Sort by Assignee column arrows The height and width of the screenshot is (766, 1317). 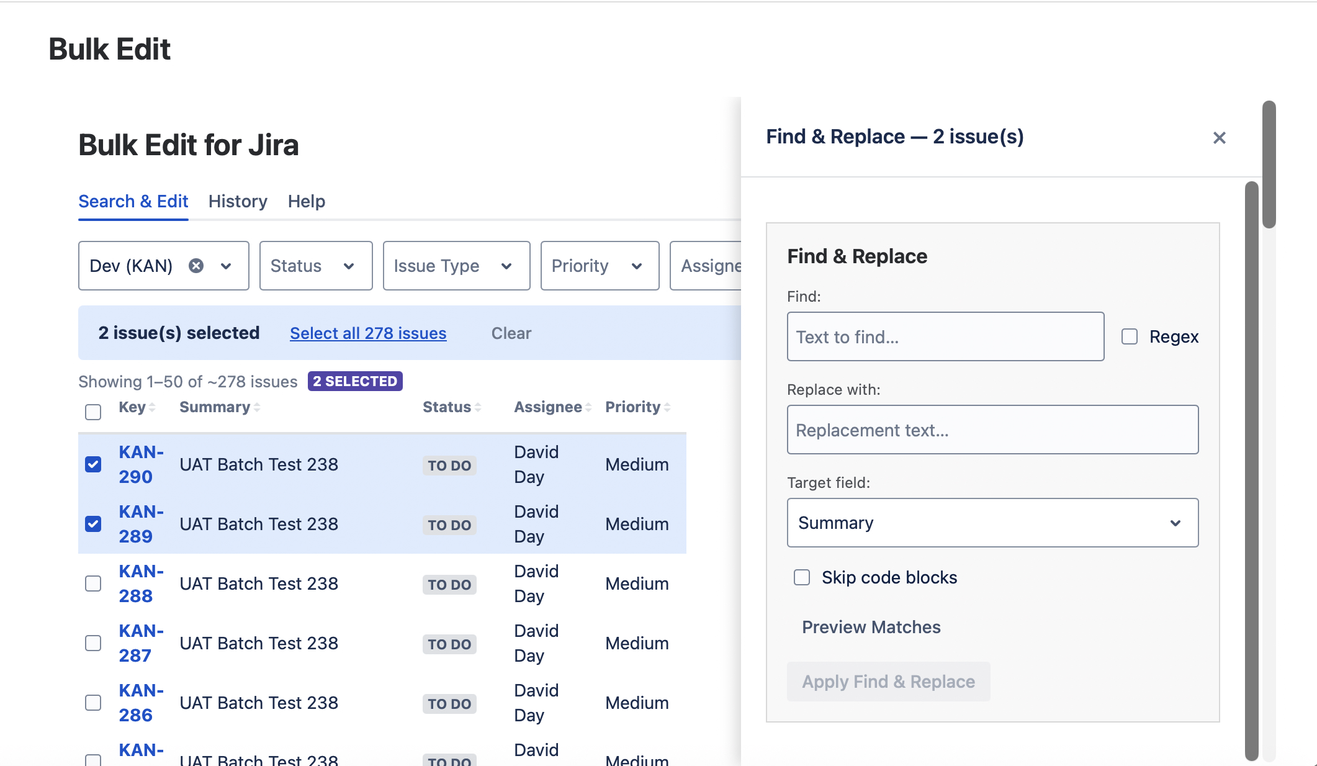[588, 407]
